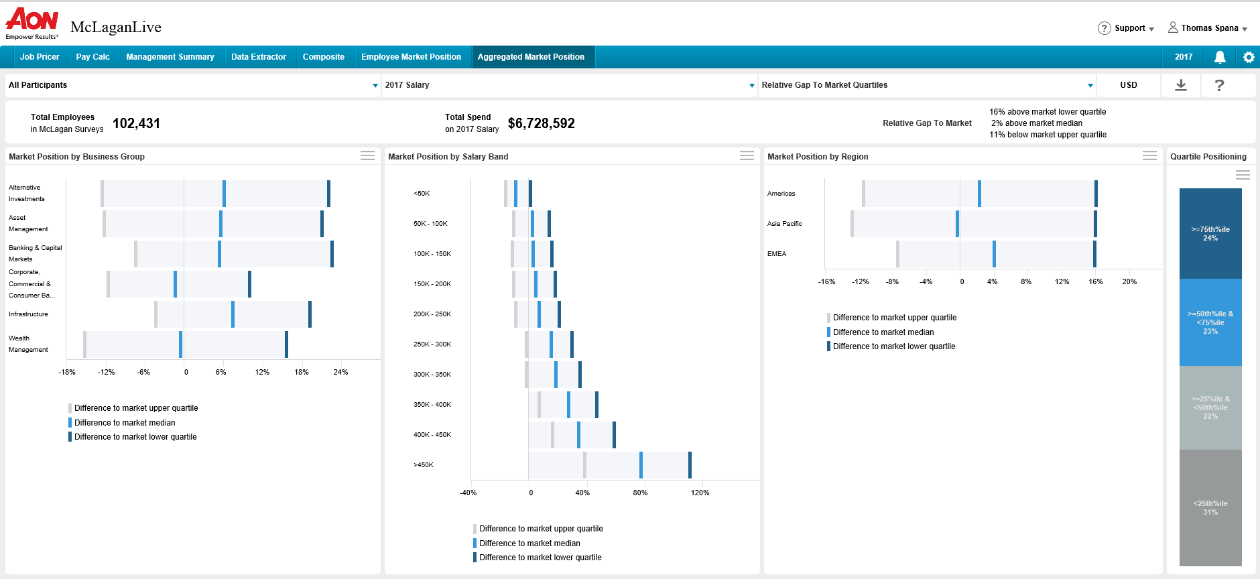Click the user profile icon beside Thomas Spana
The image size is (1260, 579).
coord(1173,27)
